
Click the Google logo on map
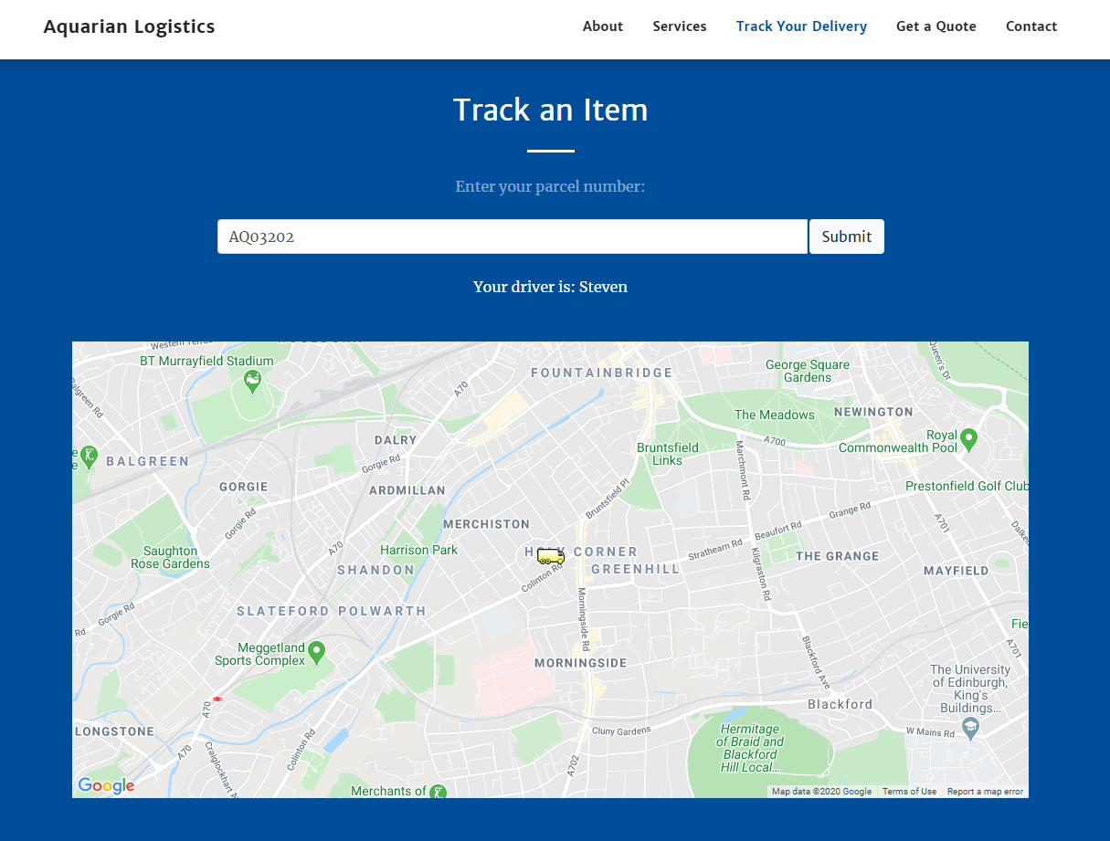[x=106, y=785]
